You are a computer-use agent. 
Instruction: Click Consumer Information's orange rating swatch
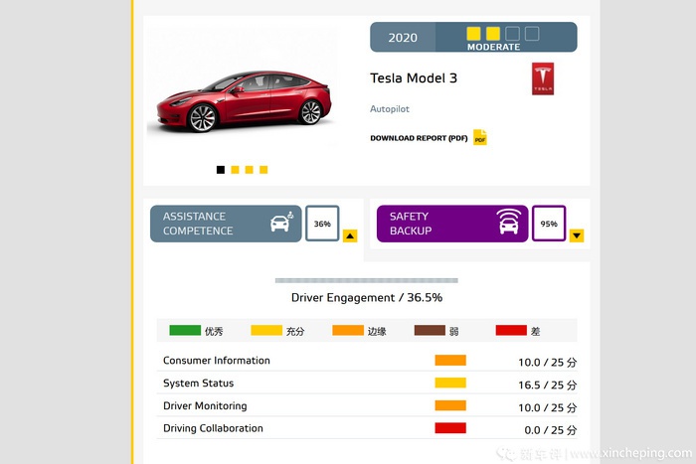coord(450,361)
